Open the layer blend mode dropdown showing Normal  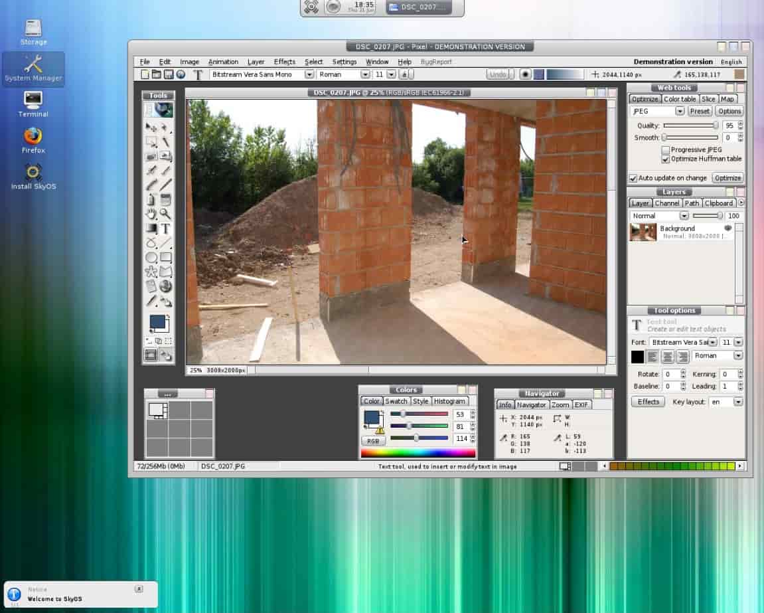(684, 215)
